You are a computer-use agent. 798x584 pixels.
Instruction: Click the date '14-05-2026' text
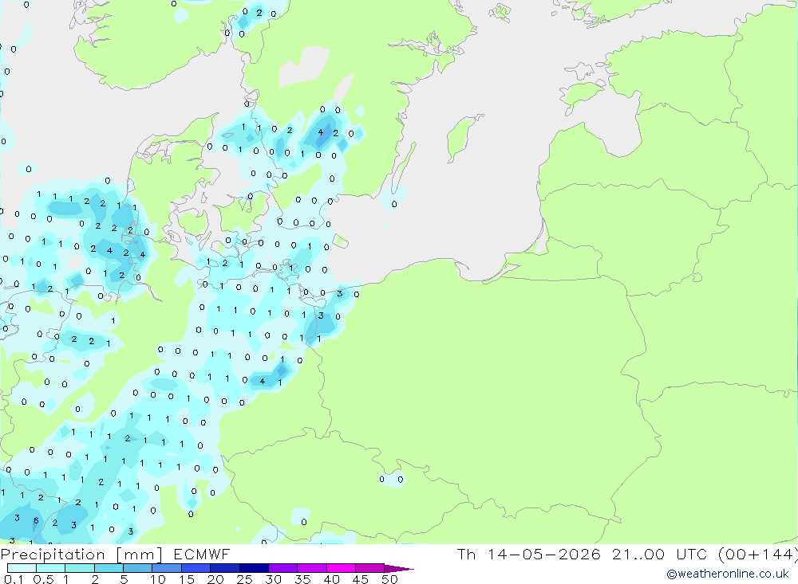(544, 554)
